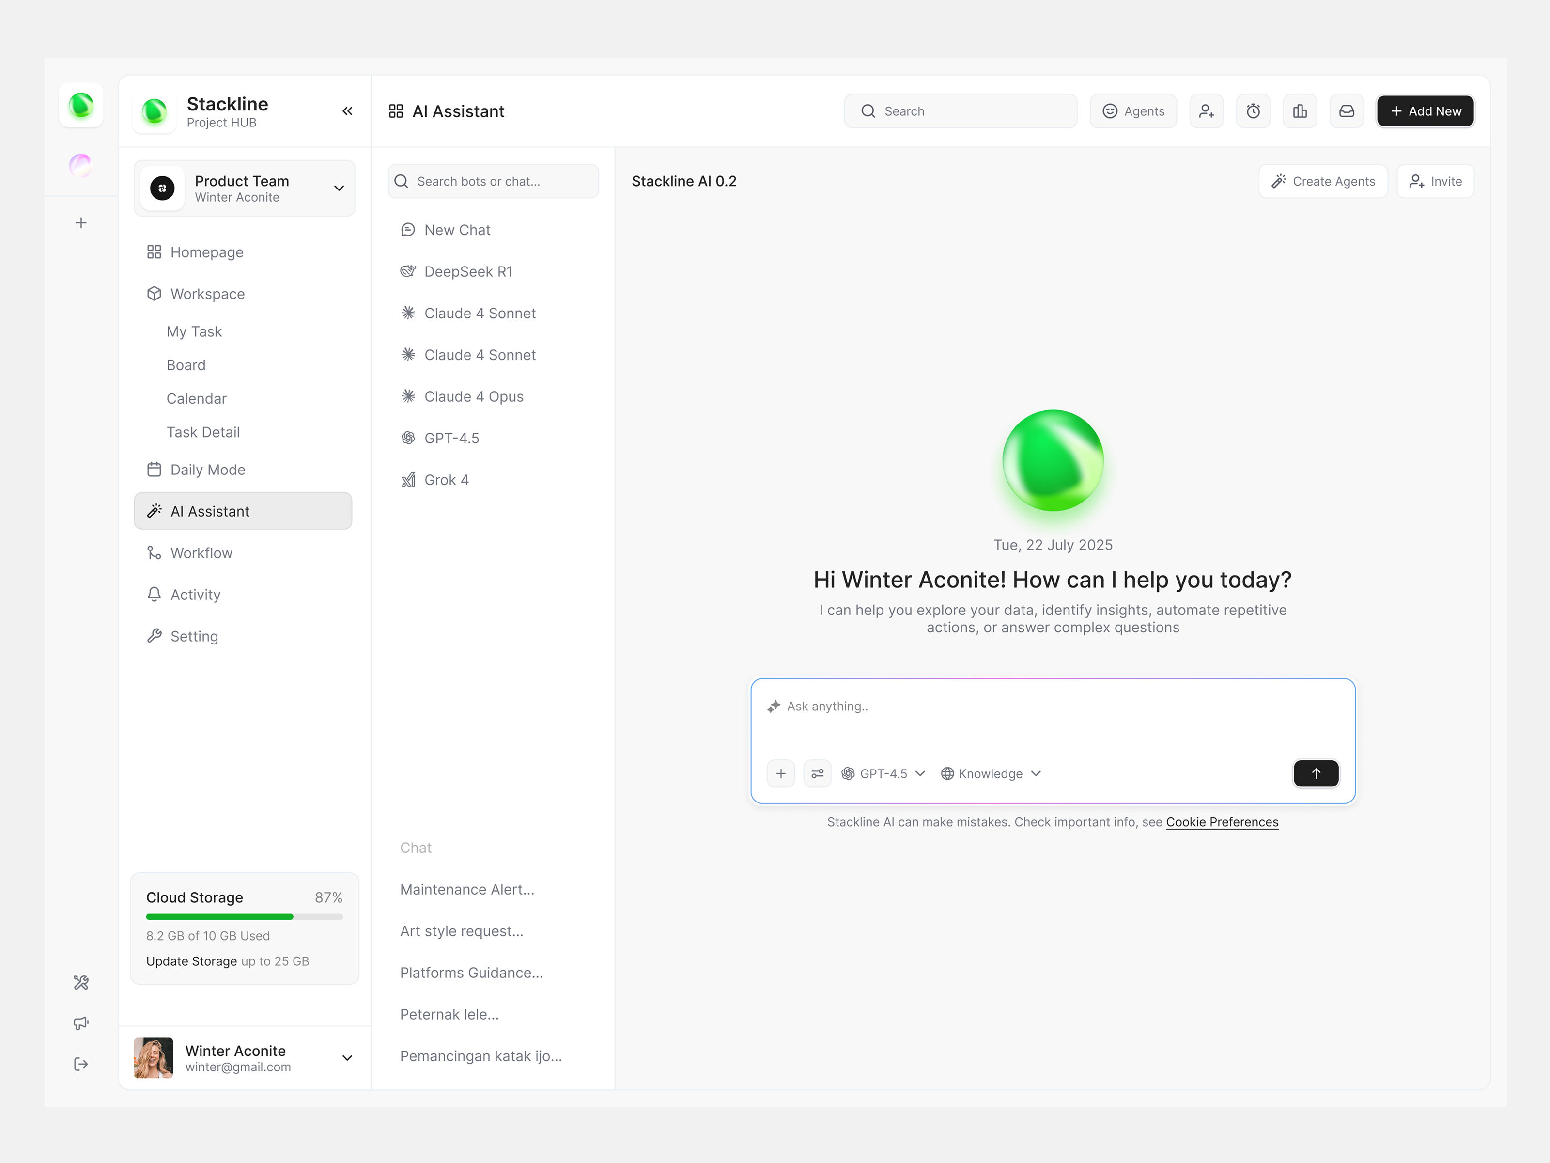Screen dimensions: 1550x1163
Task: Click the Product Team avatar icon
Action: [163, 189]
